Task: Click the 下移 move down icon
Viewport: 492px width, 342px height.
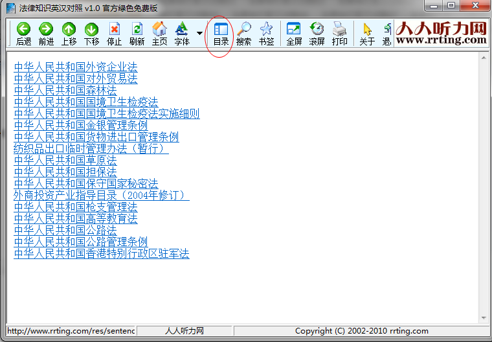Action: pos(91,29)
